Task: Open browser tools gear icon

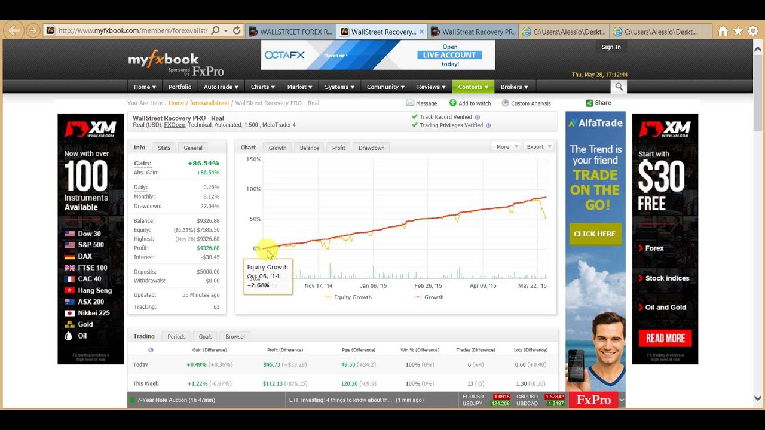Action: tap(753, 31)
